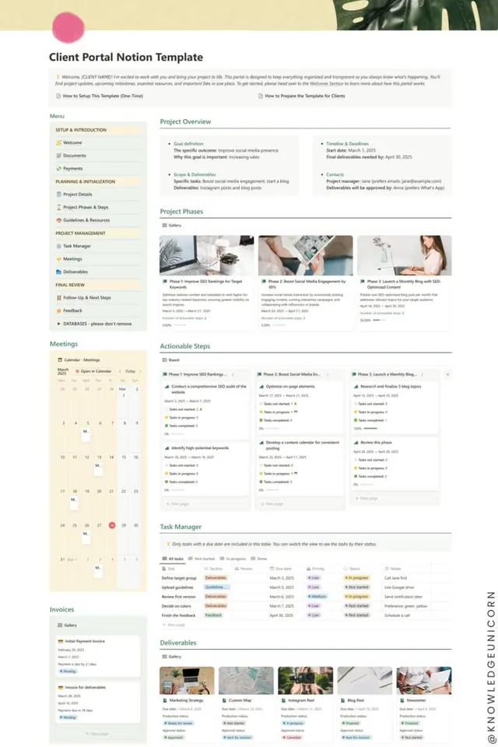Viewport: 498px width, 747px height.
Task: Open the Phase 3 Launch a Monthly Blog cover image
Action: point(404,255)
